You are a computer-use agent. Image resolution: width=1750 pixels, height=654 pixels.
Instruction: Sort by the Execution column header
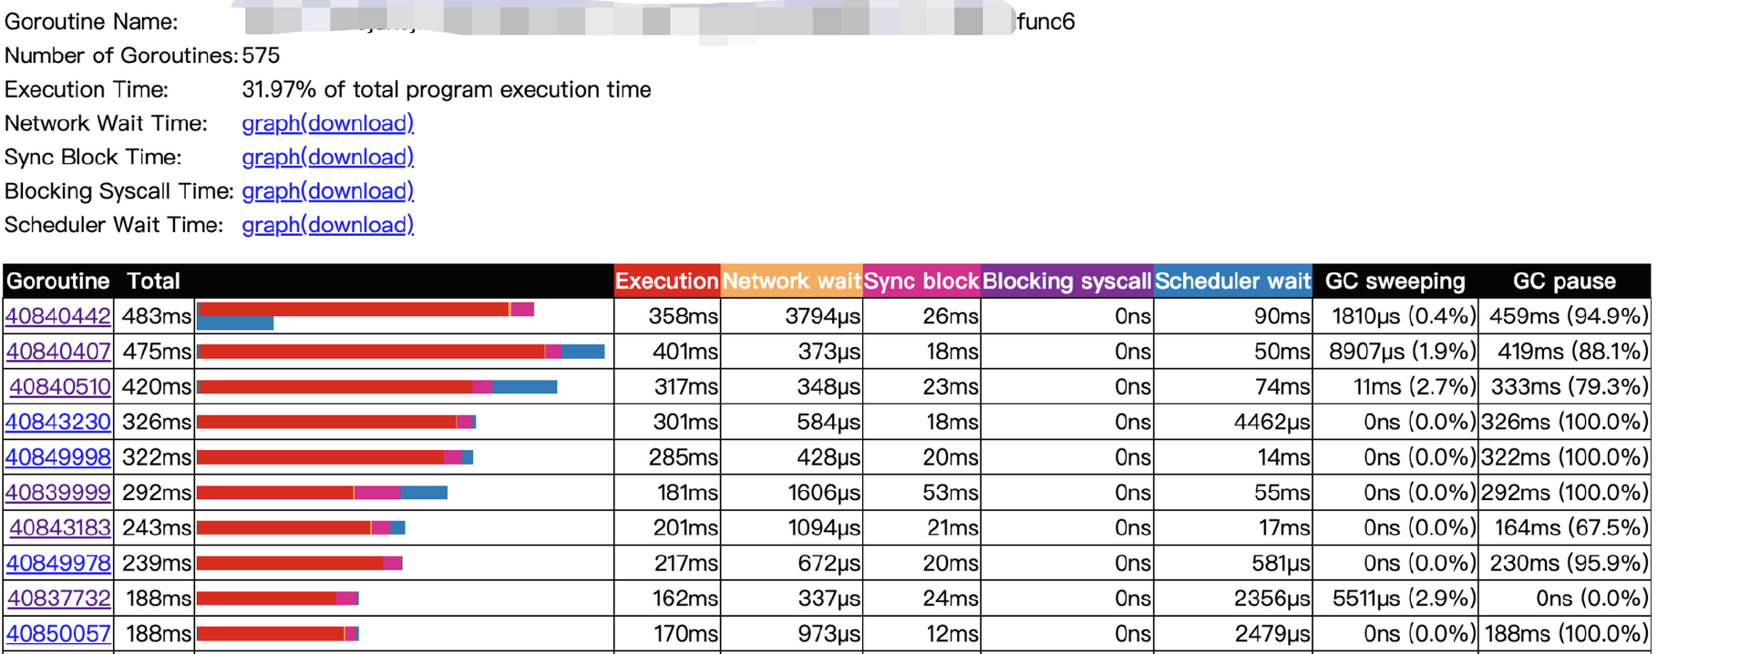[x=666, y=281]
